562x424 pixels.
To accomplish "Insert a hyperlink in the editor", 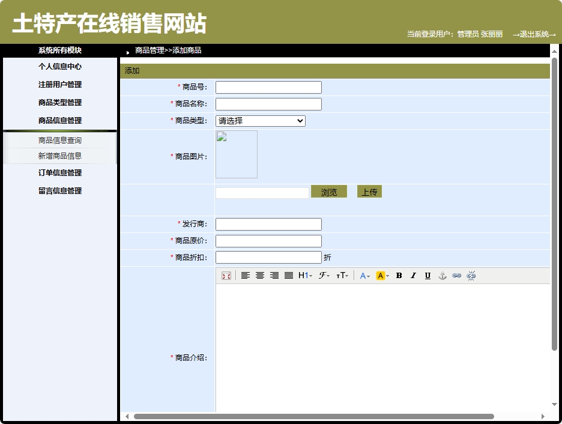I will [x=458, y=276].
